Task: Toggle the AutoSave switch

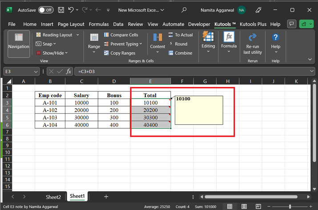Action: (x=45, y=10)
